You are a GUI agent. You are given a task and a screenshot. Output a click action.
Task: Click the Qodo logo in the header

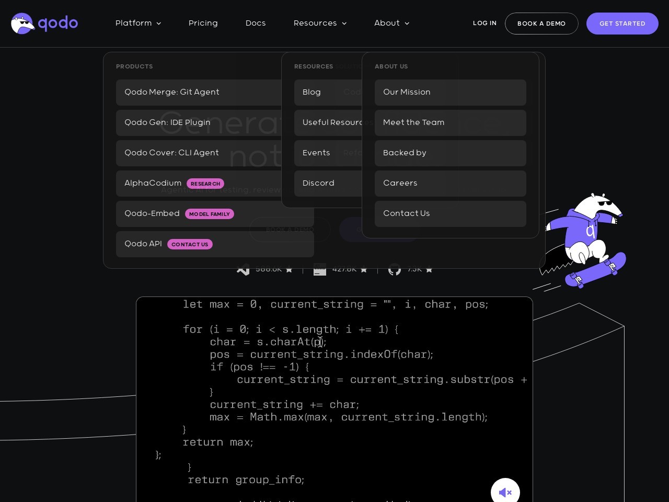[44, 24]
